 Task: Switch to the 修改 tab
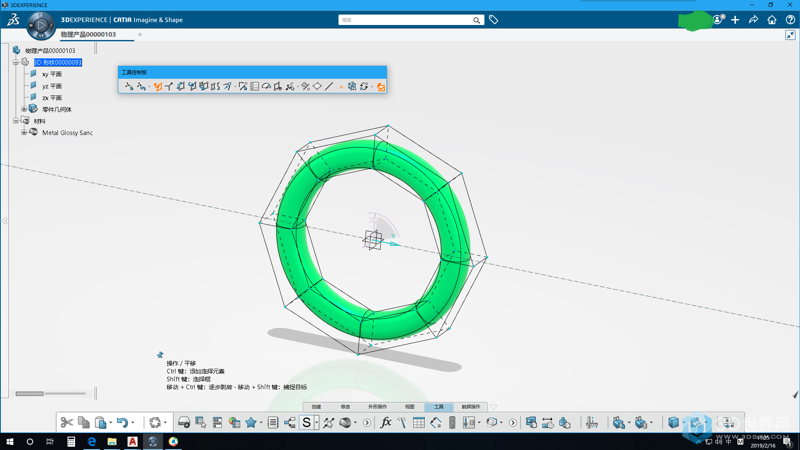[346, 407]
